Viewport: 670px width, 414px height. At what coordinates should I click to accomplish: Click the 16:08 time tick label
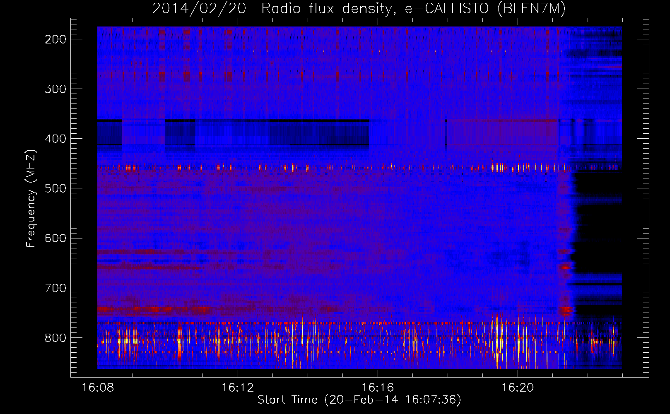[x=98, y=388]
